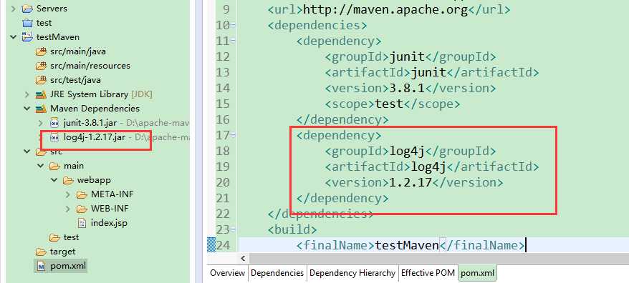Fold the build element at line 23
629x283 pixels.
(x=234, y=230)
